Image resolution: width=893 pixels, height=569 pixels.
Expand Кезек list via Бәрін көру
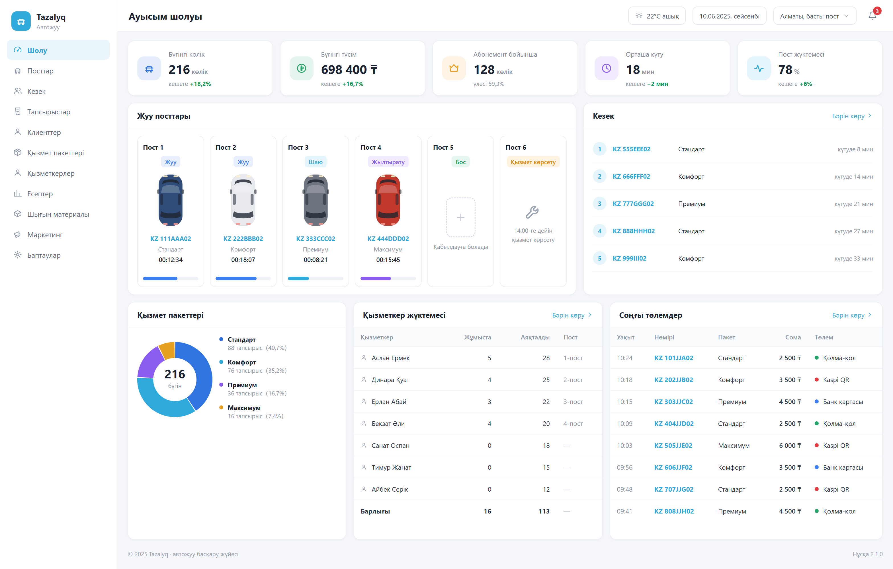click(x=851, y=116)
